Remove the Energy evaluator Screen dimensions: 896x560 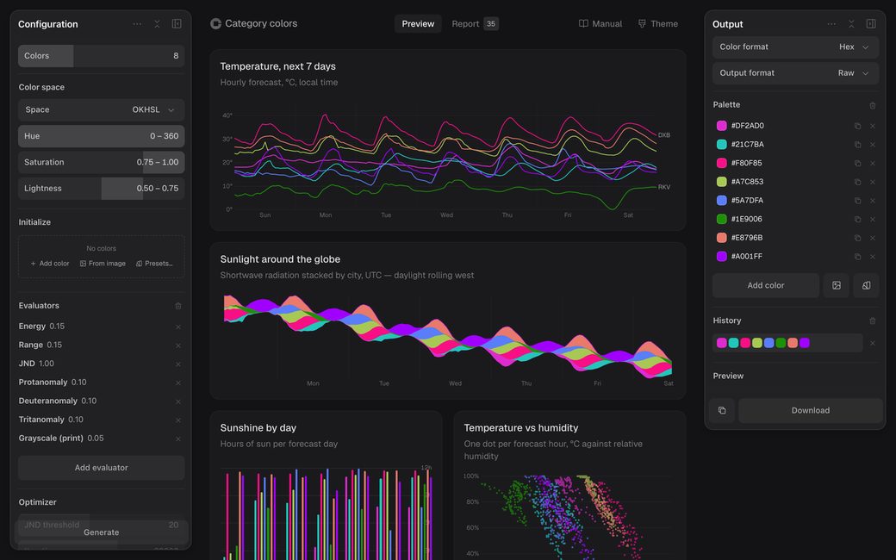click(x=178, y=327)
